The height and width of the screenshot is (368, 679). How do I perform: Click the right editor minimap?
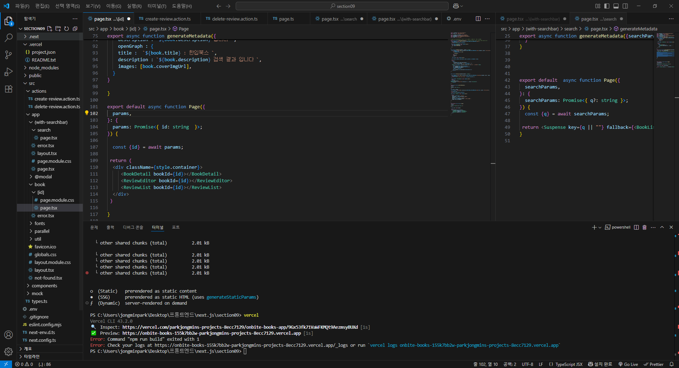(665, 51)
